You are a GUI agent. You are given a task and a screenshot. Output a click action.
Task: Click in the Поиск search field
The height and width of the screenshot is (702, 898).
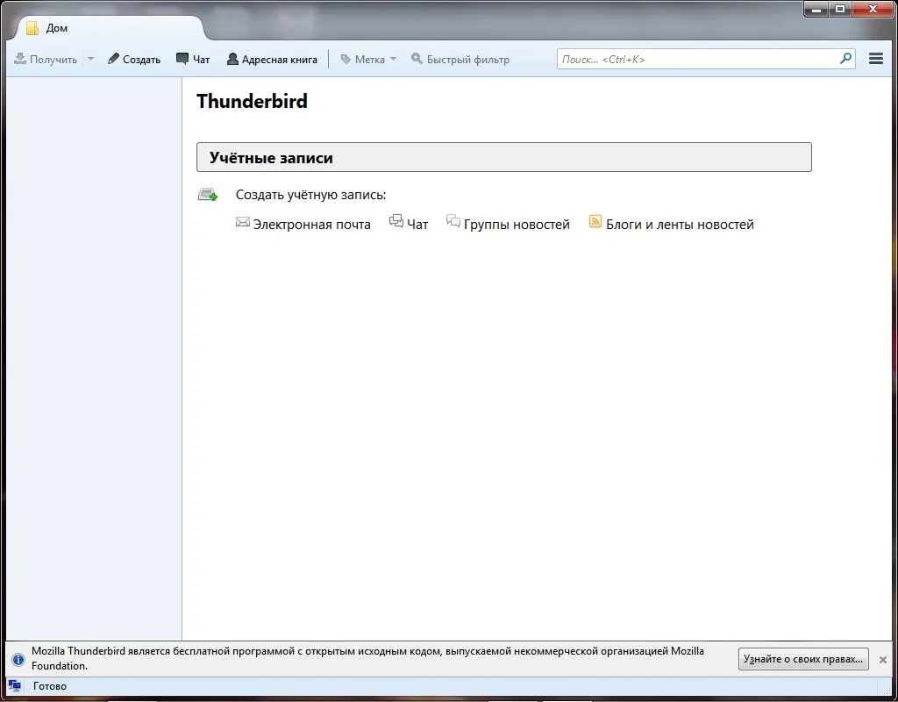pyautogui.click(x=698, y=59)
